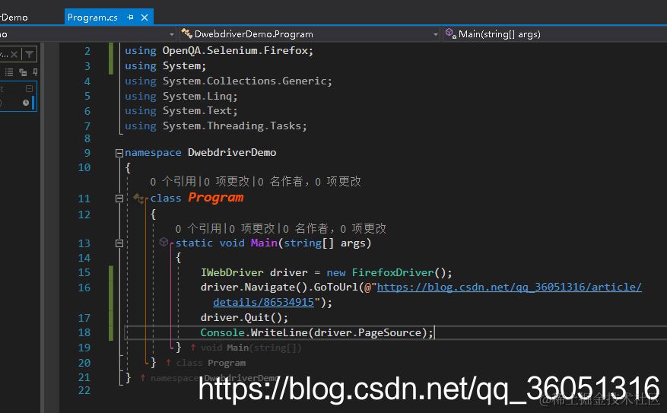667x413 pixels.
Task: Click the class glyph before class Program
Action: pyautogui.click(x=139, y=199)
